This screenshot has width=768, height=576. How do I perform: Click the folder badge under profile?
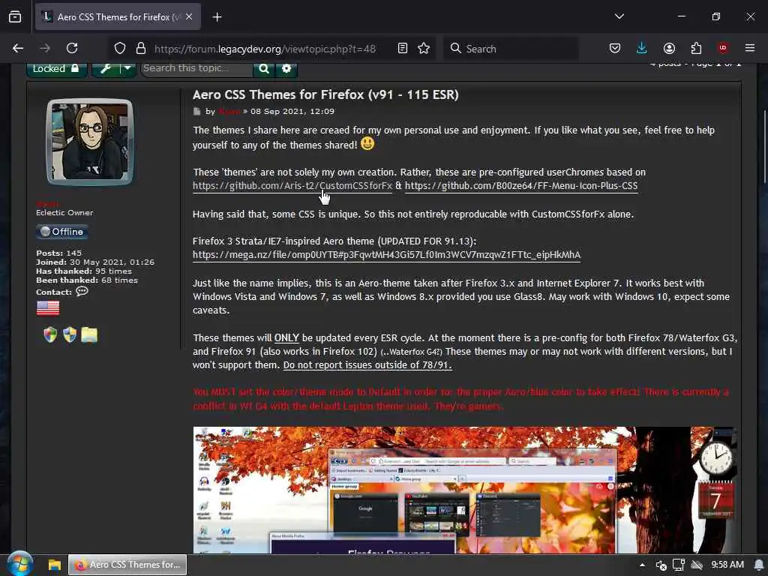coord(89,335)
